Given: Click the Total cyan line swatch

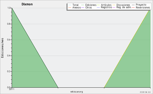Looking at the screenshot, I should pyautogui.click(x=70, y=5).
